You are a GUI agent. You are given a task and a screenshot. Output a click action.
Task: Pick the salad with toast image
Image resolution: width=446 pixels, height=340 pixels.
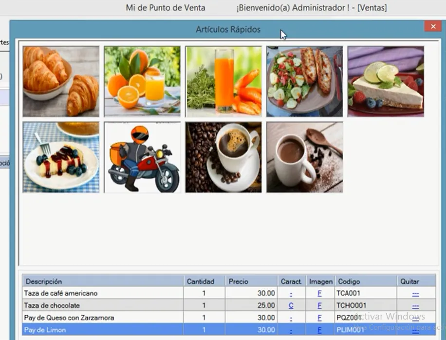click(x=304, y=81)
